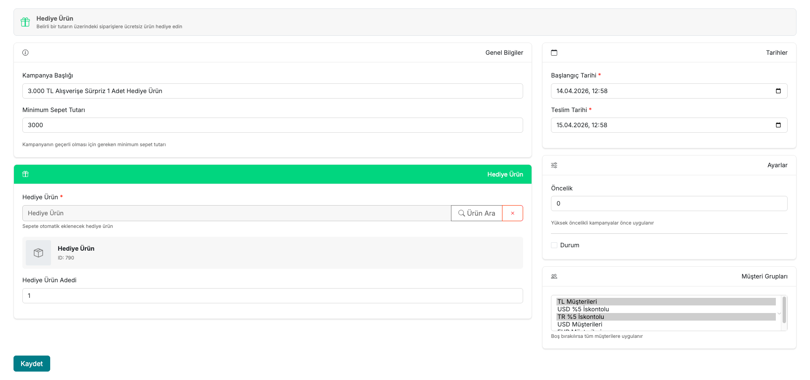This screenshot has width=810, height=380.
Task: Click the gift icon in page header
Action: tap(25, 22)
